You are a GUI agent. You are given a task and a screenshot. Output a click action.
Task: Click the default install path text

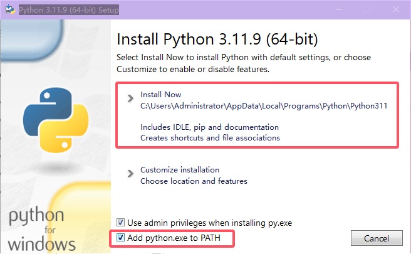tap(264, 106)
